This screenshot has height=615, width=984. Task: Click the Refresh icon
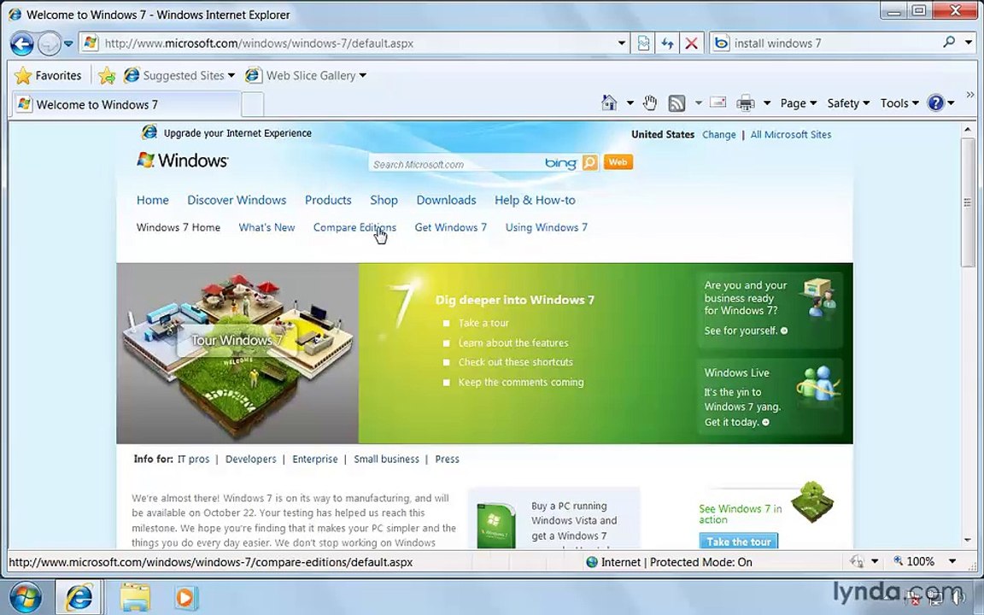668,44
